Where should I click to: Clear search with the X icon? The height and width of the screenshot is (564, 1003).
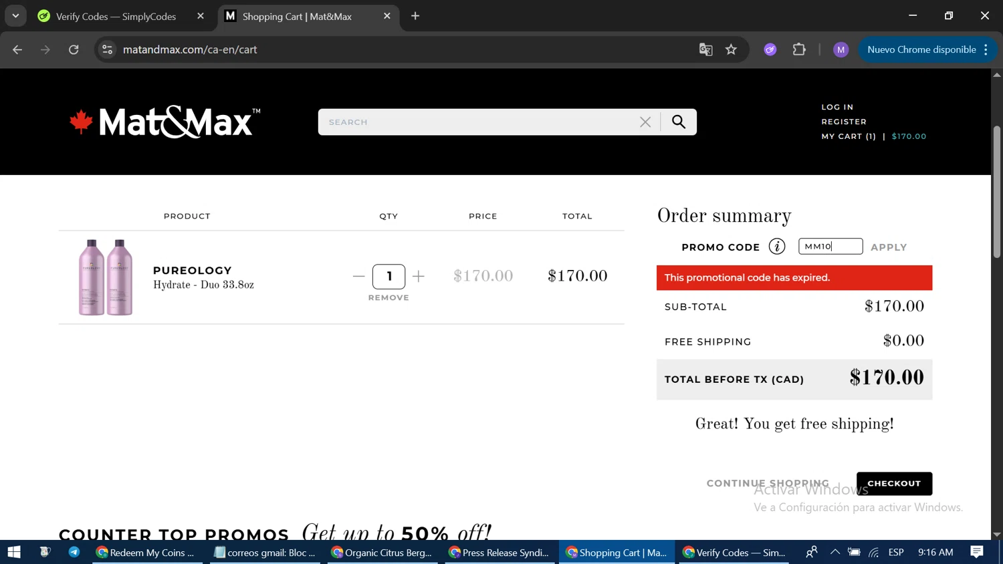point(645,122)
